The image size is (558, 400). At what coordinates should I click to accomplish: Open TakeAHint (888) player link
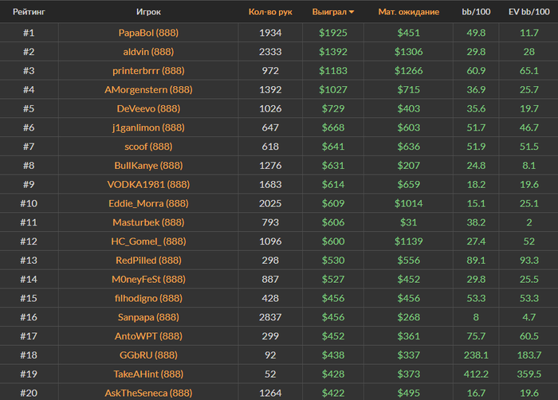[148, 374]
